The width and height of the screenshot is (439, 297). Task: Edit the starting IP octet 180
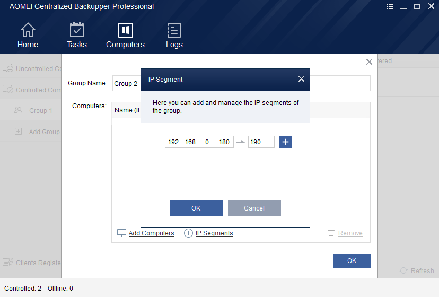pyautogui.click(x=224, y=142)
